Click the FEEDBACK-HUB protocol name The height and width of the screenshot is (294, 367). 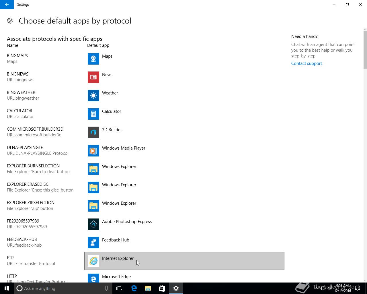point(22,239)
